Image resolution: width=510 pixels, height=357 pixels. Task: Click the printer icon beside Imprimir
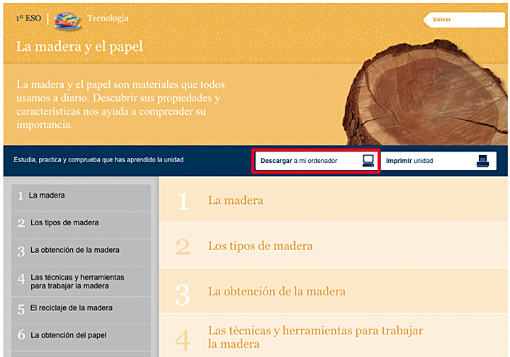pyautogui.click(x=482, y=161)
